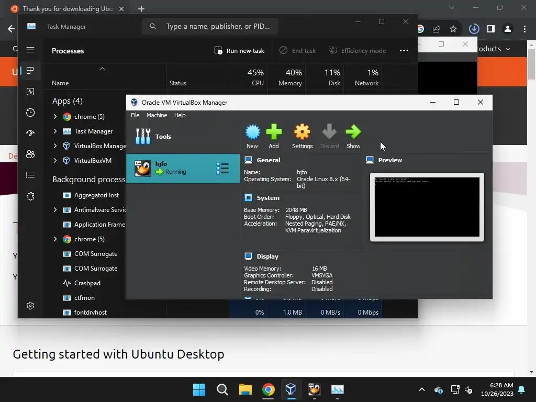Open Help menu in VirtualBox Manager
The height and width of the screenshot is (402, 536).
coord(180,115)
